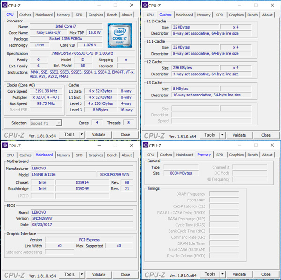Click Validate in the Mainboard window

click(x=99, y=274)
